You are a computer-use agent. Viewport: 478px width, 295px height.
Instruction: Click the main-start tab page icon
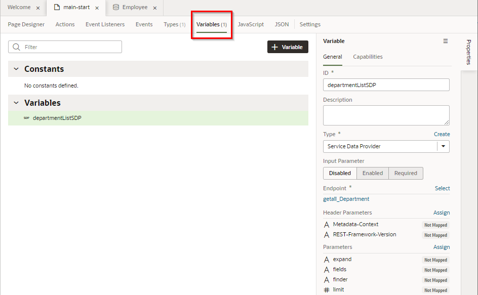coord(57,8)
